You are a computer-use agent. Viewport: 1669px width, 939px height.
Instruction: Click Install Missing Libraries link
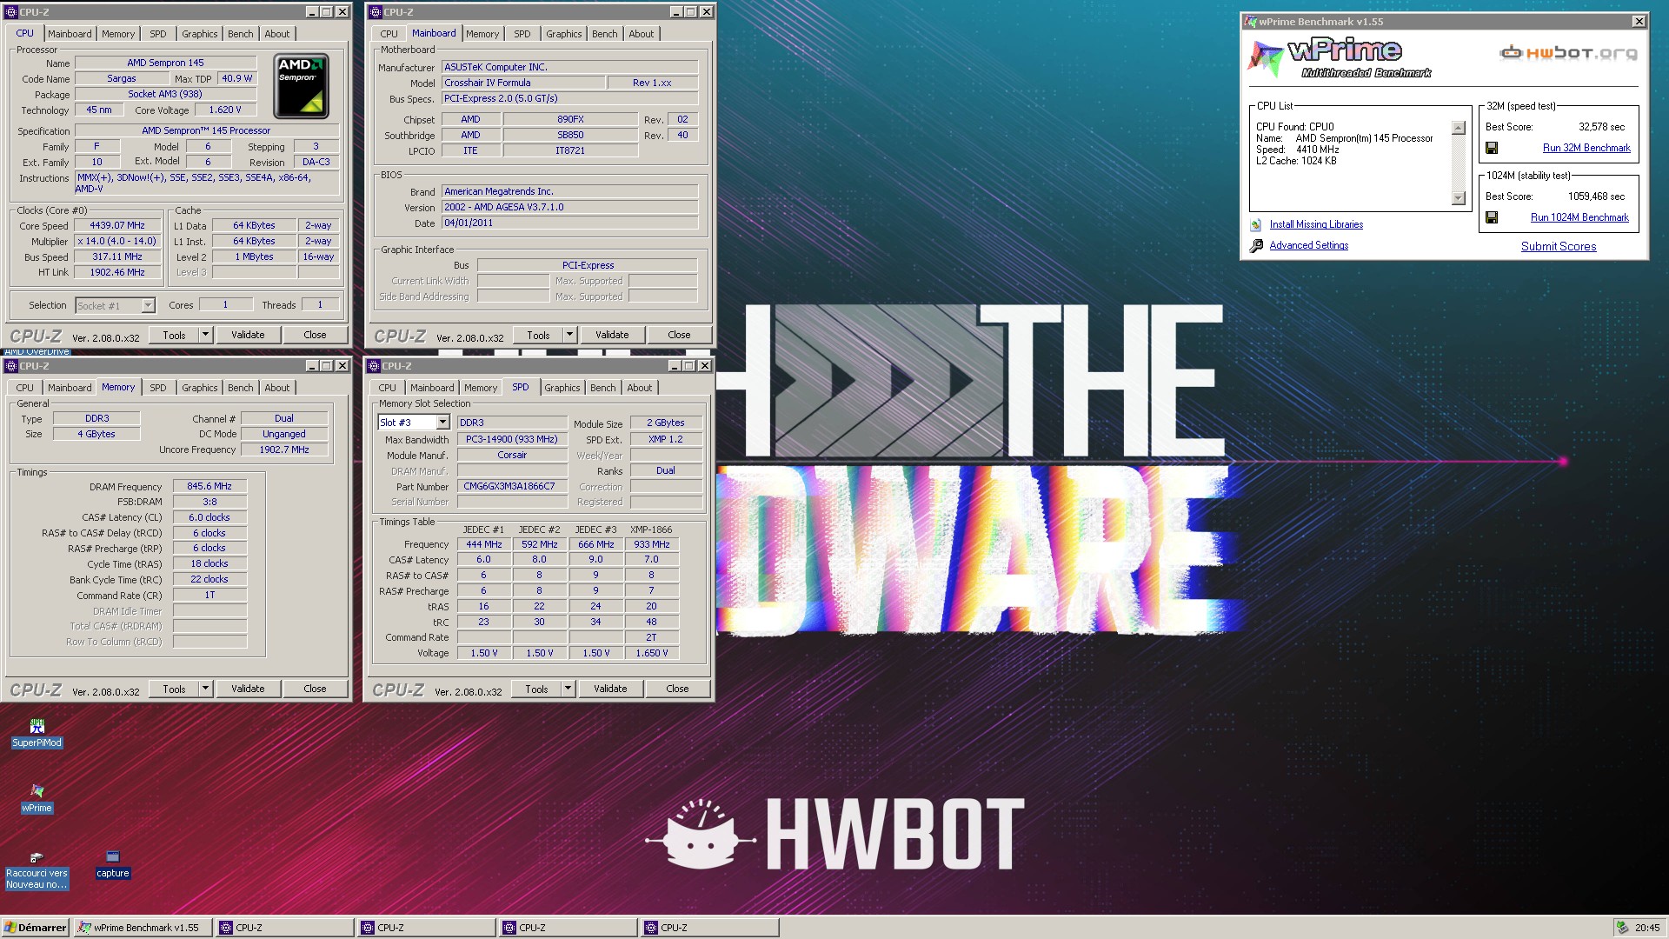[1316, 224]
